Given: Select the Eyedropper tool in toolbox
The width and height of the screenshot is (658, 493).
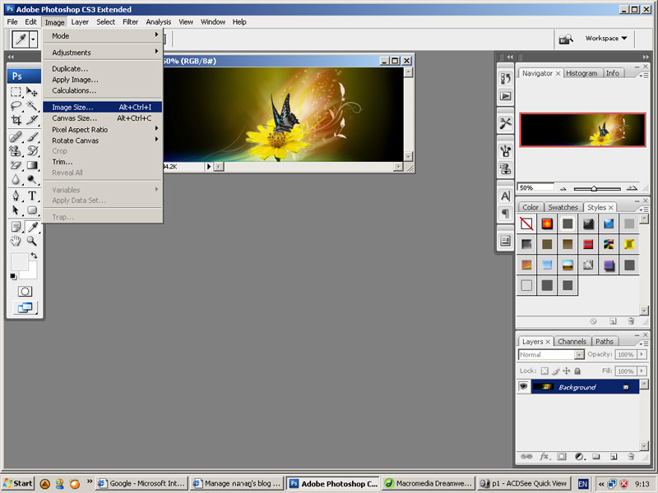Looking at the screenshot, I should click(32, 227).
